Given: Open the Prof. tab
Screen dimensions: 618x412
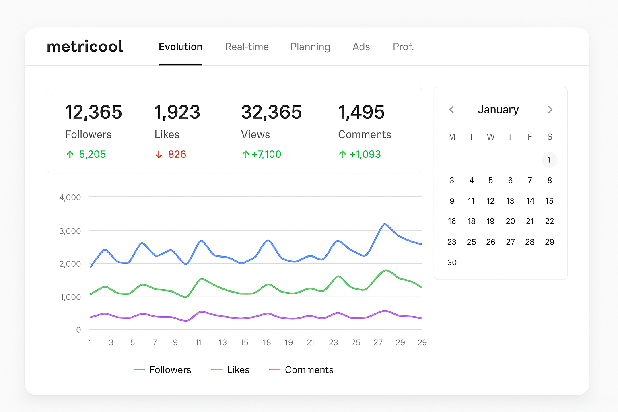Looking at the screenshot, I should pos(403,47).
